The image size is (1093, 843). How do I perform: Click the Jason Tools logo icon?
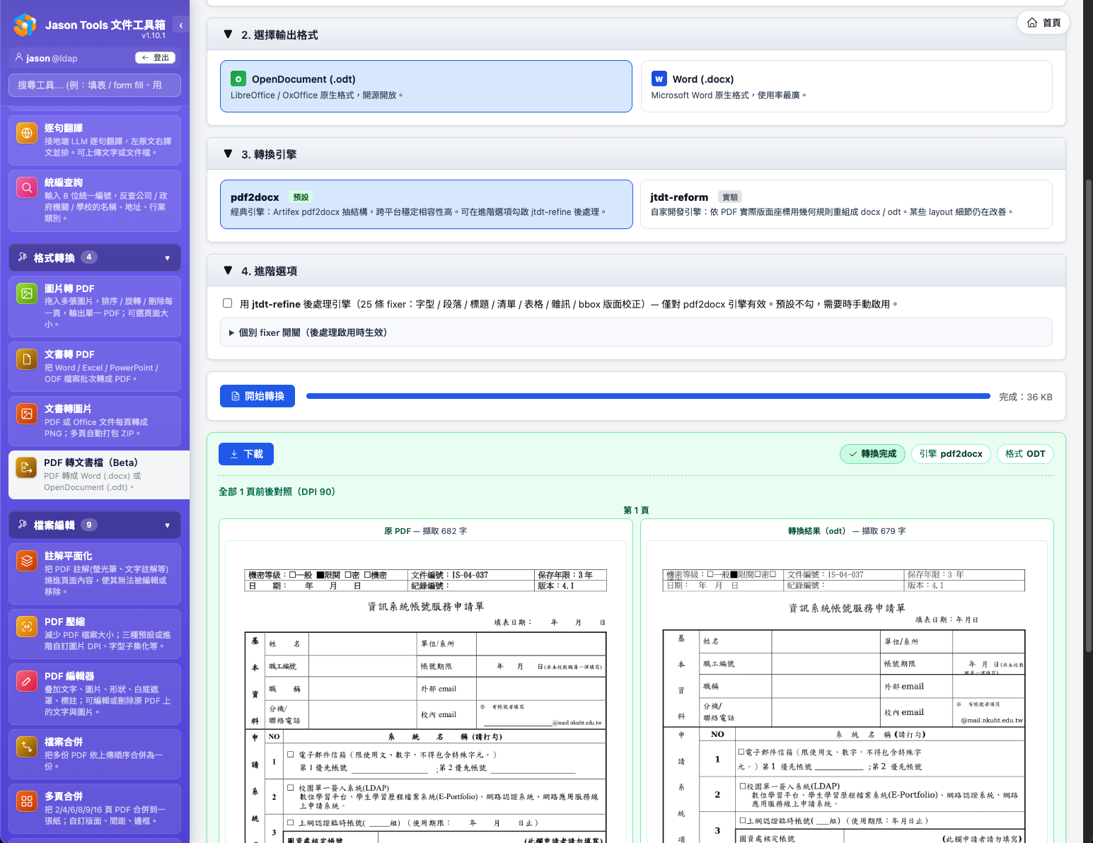coord(25,25)
